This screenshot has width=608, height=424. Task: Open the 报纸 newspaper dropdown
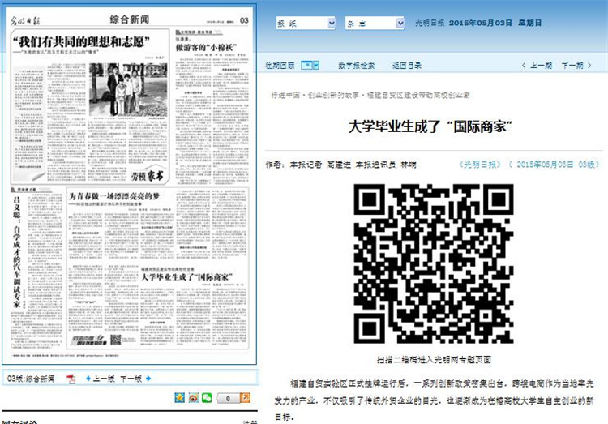click(x=306, y=24)
